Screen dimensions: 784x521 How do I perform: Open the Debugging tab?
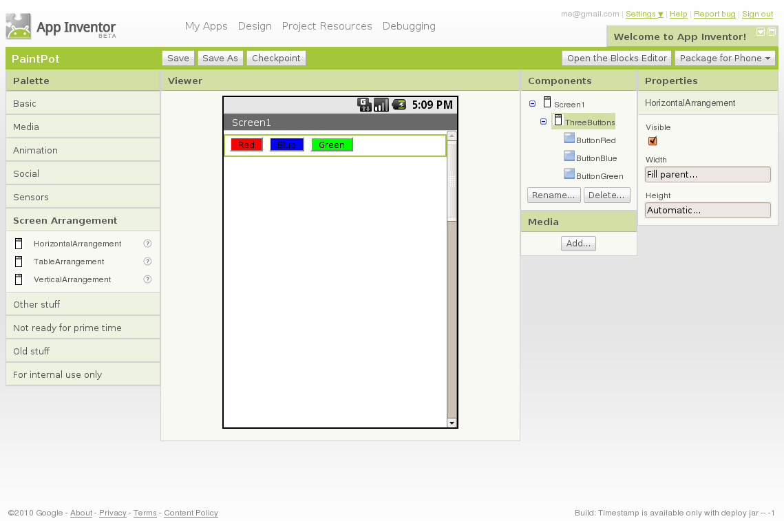click(409, 26)
